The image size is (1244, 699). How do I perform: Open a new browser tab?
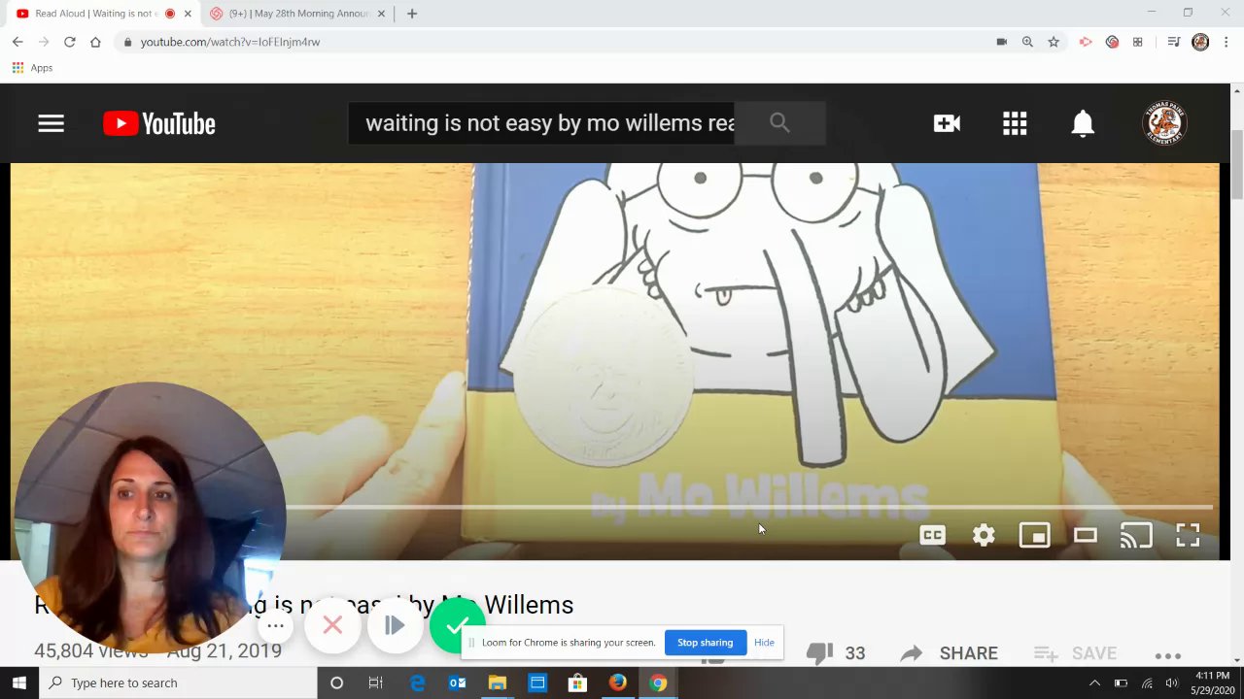pos(412,14)
